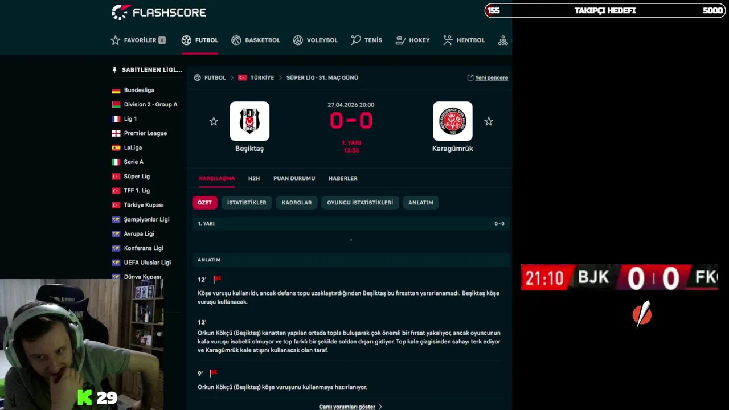Switch to Haberler tab
The image size is (729, 410).
pyautogui.click(x=343, y=178)
